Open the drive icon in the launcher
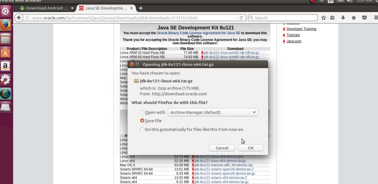Viewport: 378px width, 184px height. pyautogui.click(x=5, y=107)
